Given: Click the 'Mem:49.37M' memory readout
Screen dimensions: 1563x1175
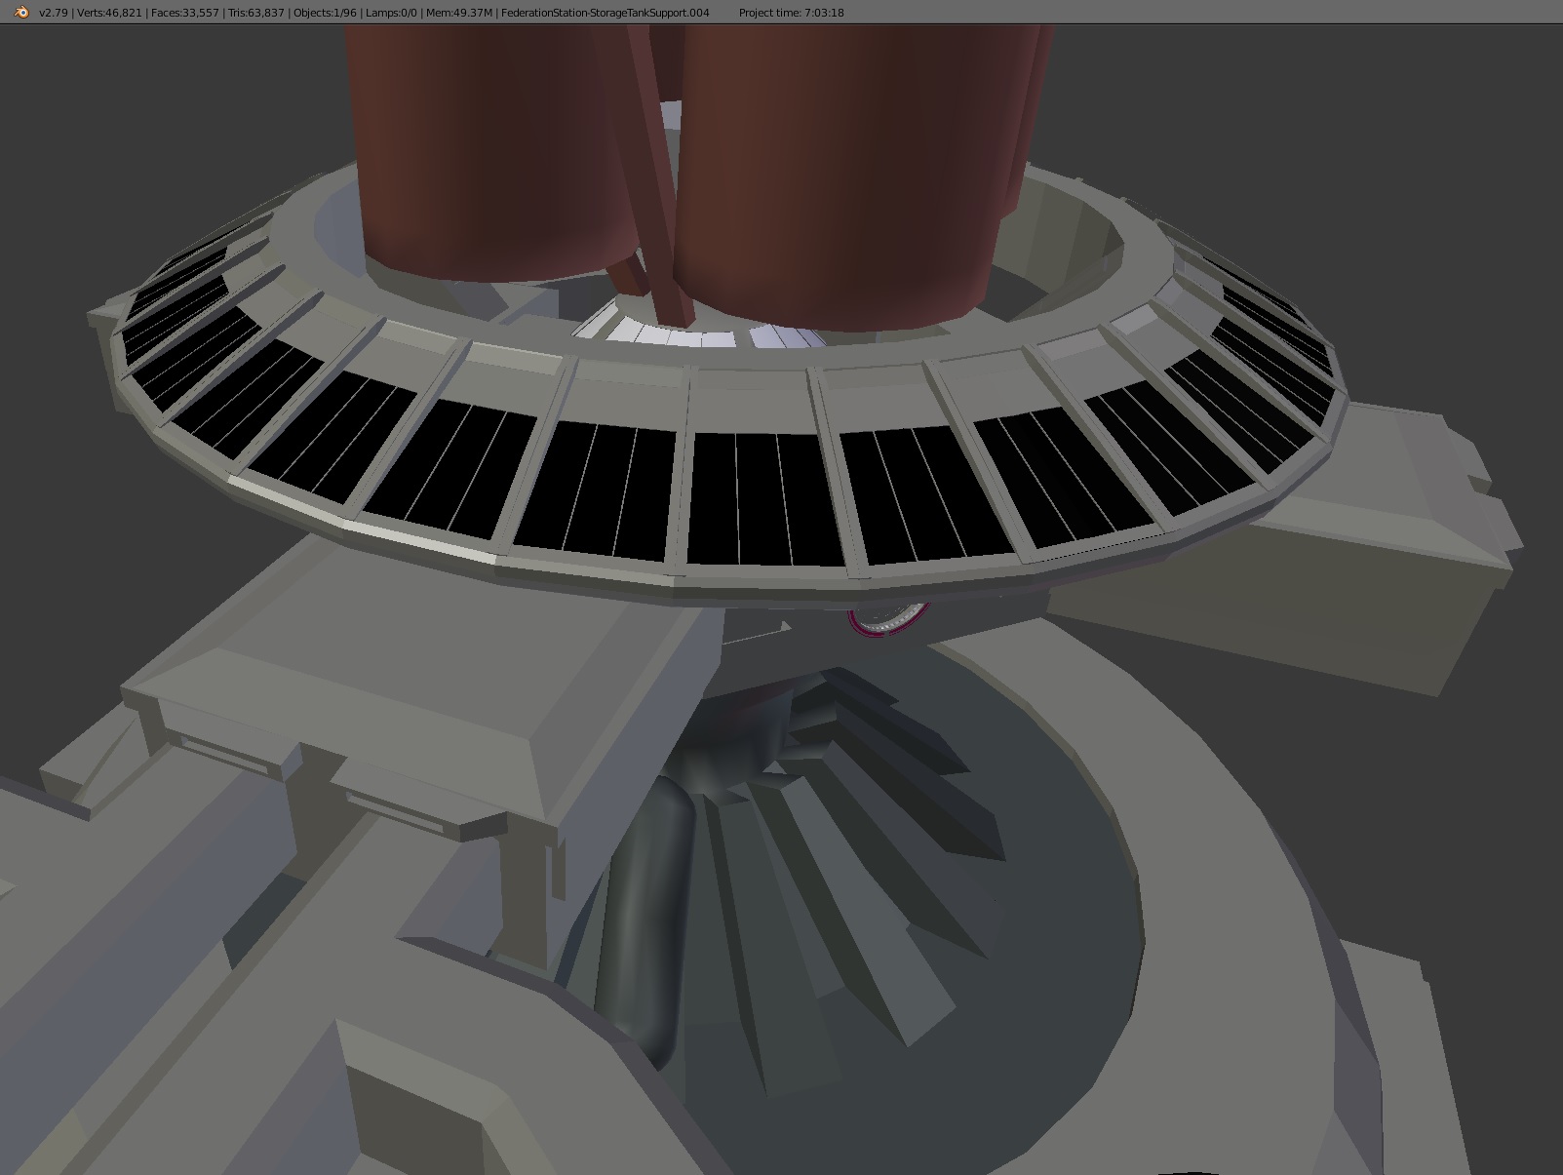Looking at the screenshot, I should click(459, 13).
